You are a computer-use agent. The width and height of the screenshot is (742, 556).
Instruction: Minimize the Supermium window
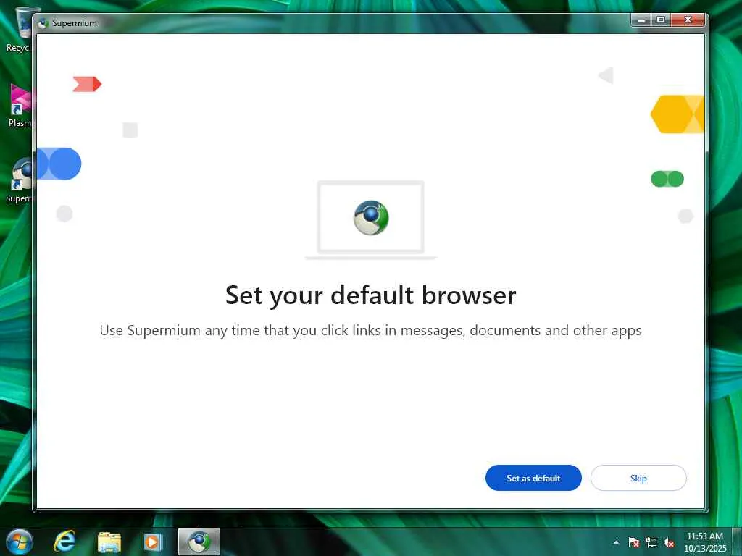(641, 20)
